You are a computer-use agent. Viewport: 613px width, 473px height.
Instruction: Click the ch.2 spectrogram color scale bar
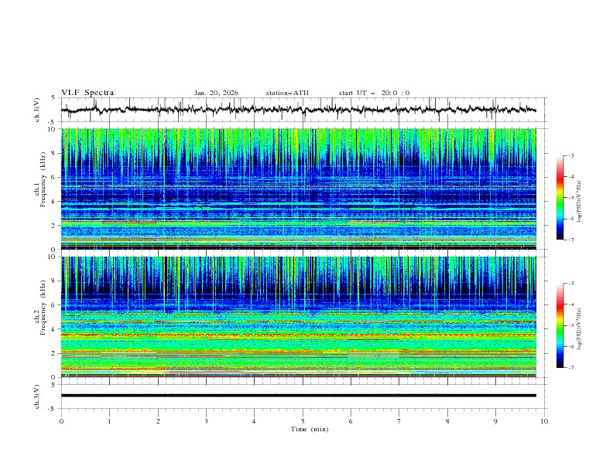tap(560, 325)
